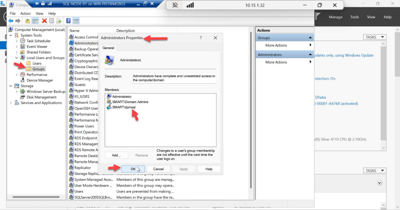Click the blue Back arrow in toolbar
This screenshot has width=400, height=210.
coord(11,21)
